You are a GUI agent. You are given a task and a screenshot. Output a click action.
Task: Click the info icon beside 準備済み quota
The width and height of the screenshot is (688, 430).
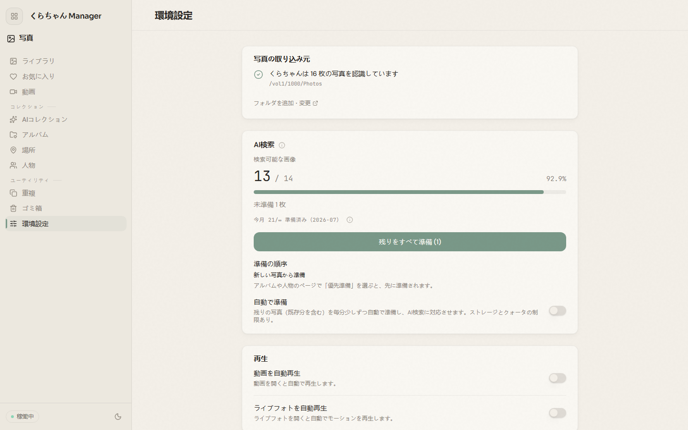pyautogui.click(x=350, y=220)
